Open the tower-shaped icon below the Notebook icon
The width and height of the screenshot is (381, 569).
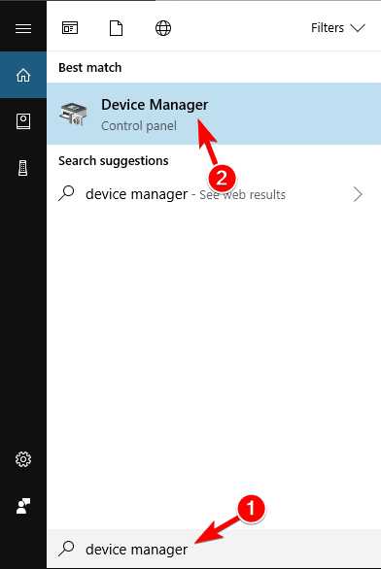coord(23,168)
